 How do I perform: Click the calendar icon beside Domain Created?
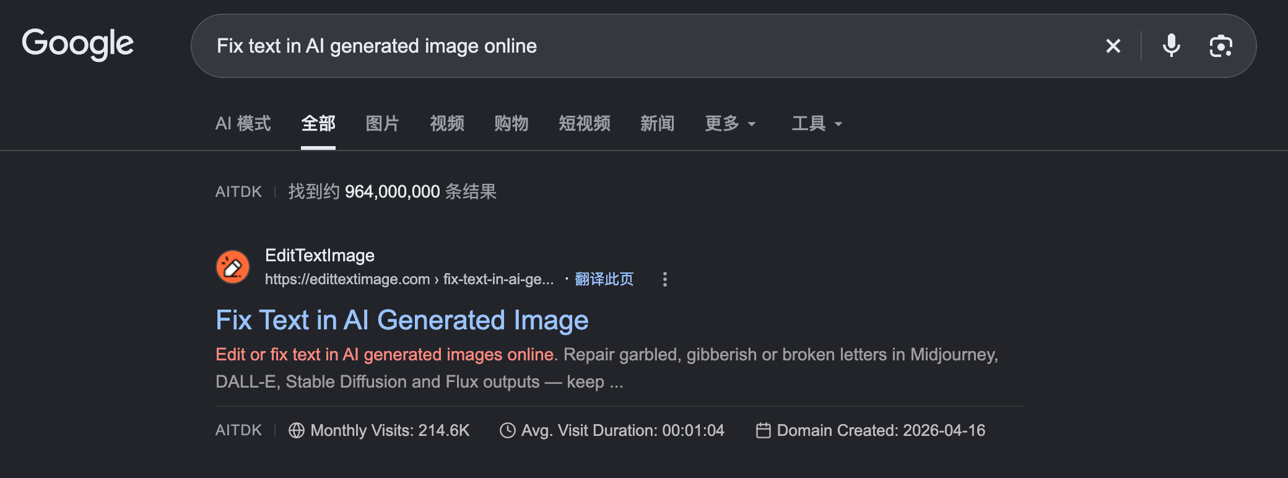click(x=764, y=430)
